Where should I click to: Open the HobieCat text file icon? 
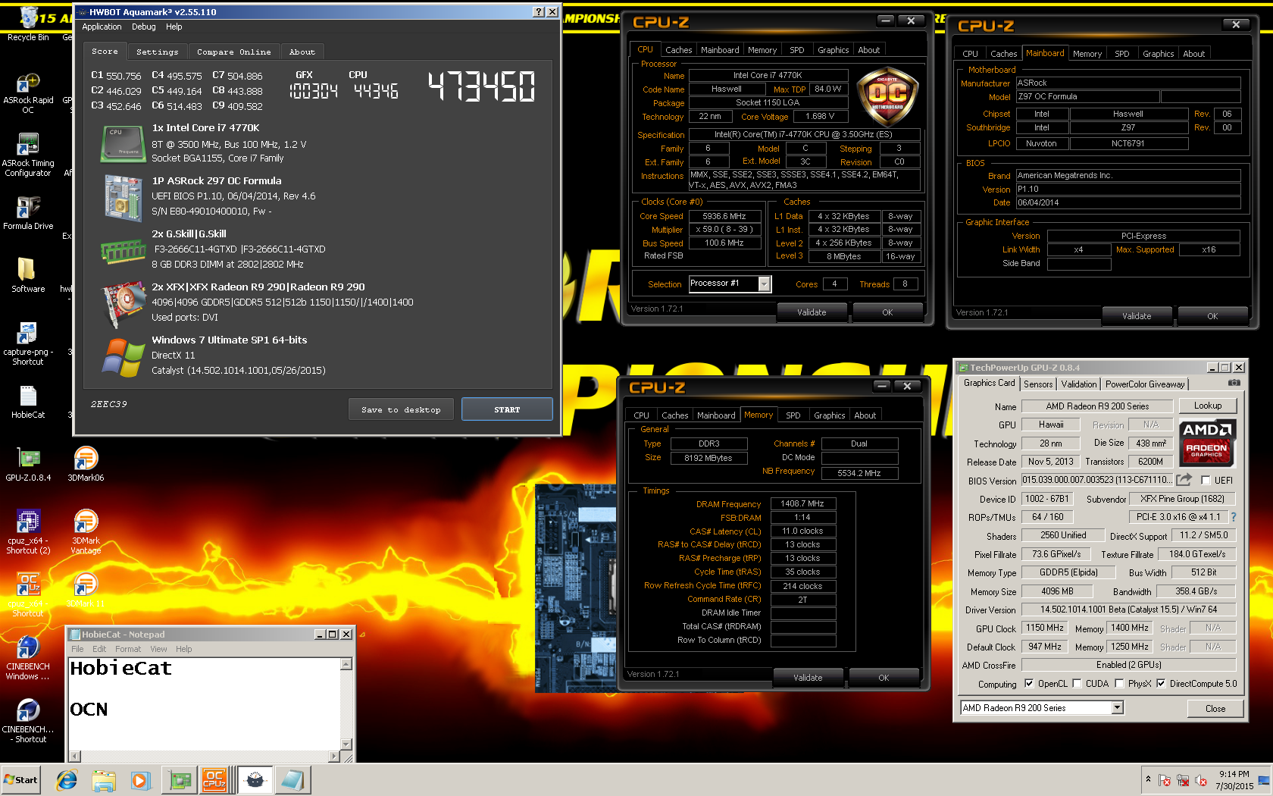coord(28,402)
